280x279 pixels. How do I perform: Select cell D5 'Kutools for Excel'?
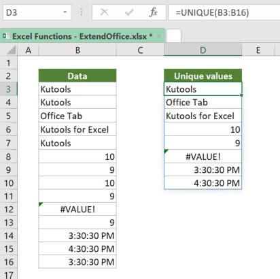203,116
